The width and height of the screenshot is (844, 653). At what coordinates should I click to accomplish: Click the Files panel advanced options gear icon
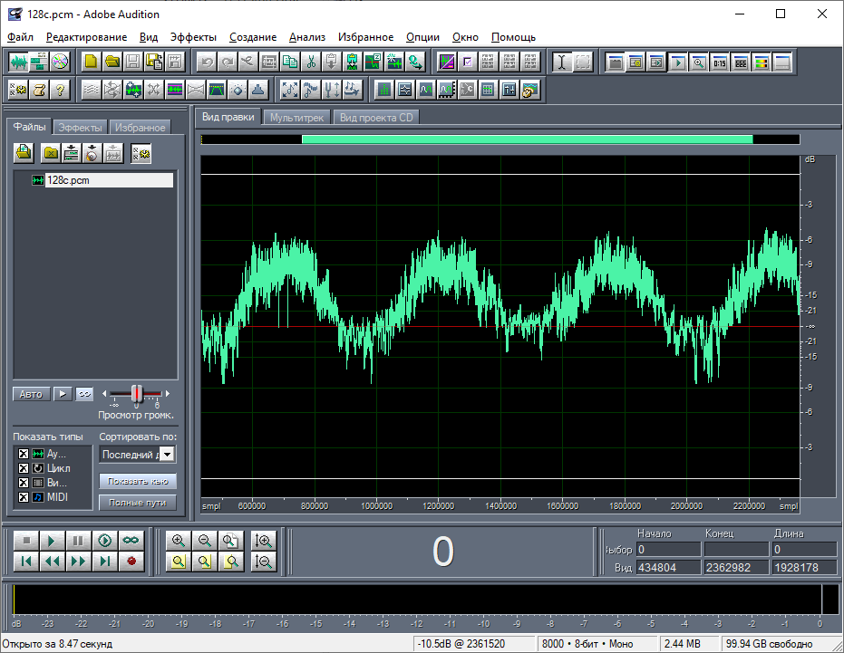(141, 153)
